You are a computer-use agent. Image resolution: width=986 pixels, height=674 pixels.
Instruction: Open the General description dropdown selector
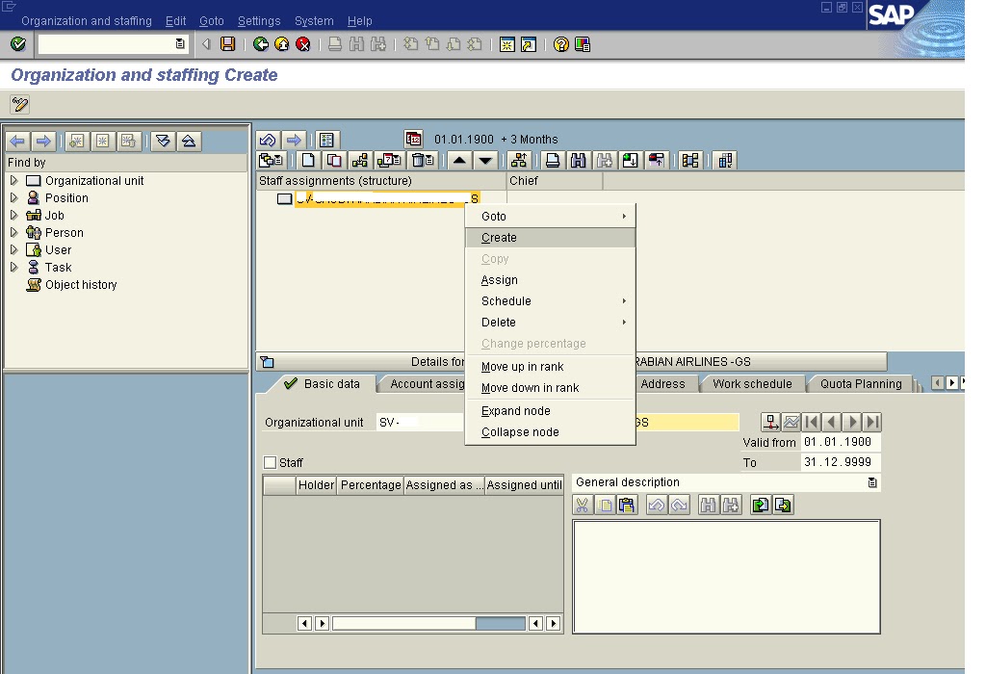pyautogui.click(x=874, y=481)
